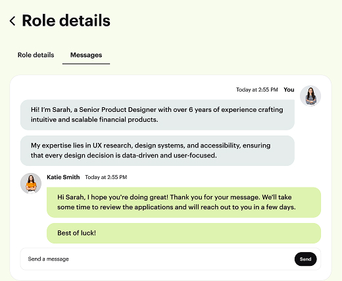Image resolution: width=342 pixels, height=281 pixels.
Task: Select the Messages tab
Action: click(86, 55)
